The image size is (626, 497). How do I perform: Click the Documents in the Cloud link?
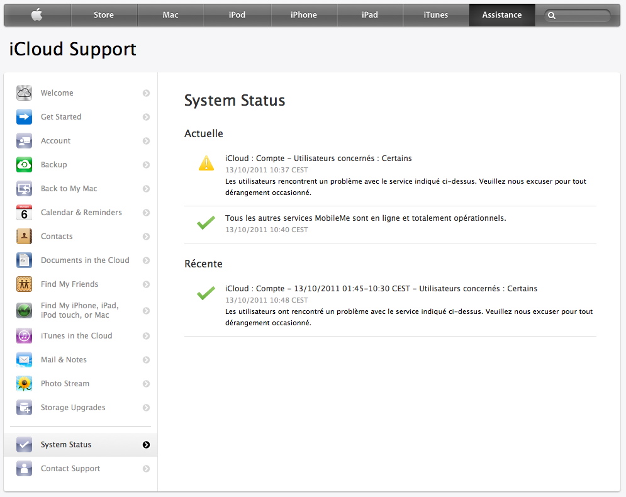(x=85, y=260)
